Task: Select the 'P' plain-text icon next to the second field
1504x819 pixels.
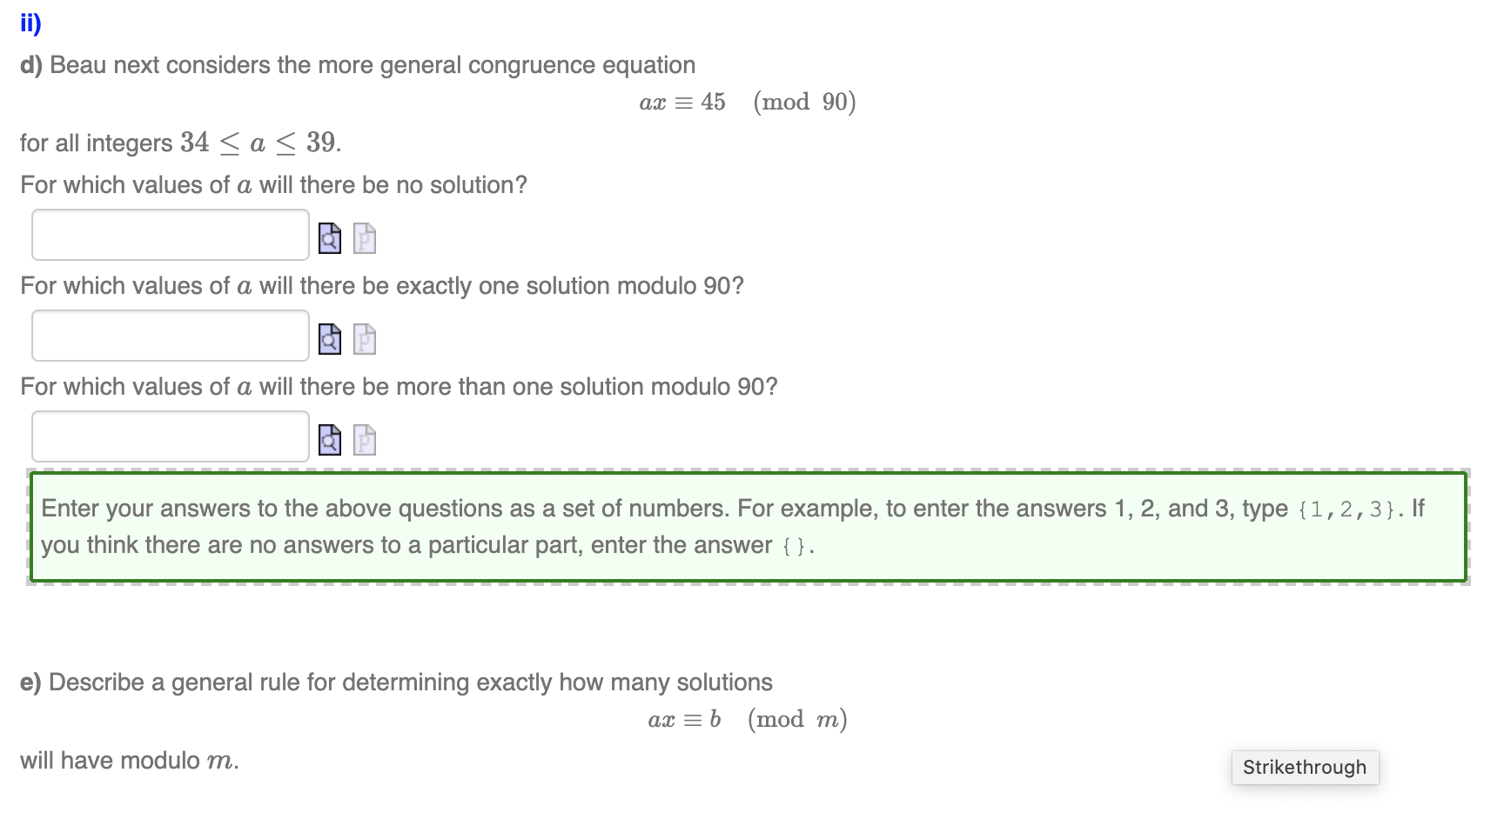Action: pyautogui.click(x=364, y=337)
